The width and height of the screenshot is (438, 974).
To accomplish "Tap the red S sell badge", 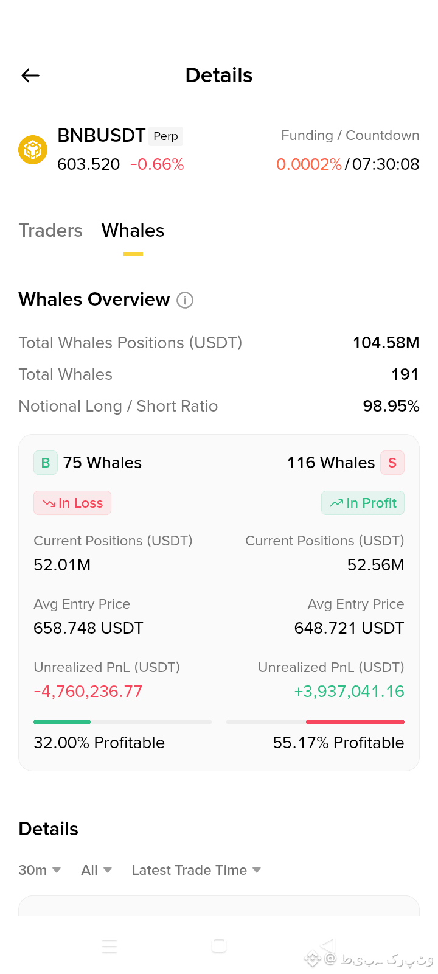I will coord(392,463).
